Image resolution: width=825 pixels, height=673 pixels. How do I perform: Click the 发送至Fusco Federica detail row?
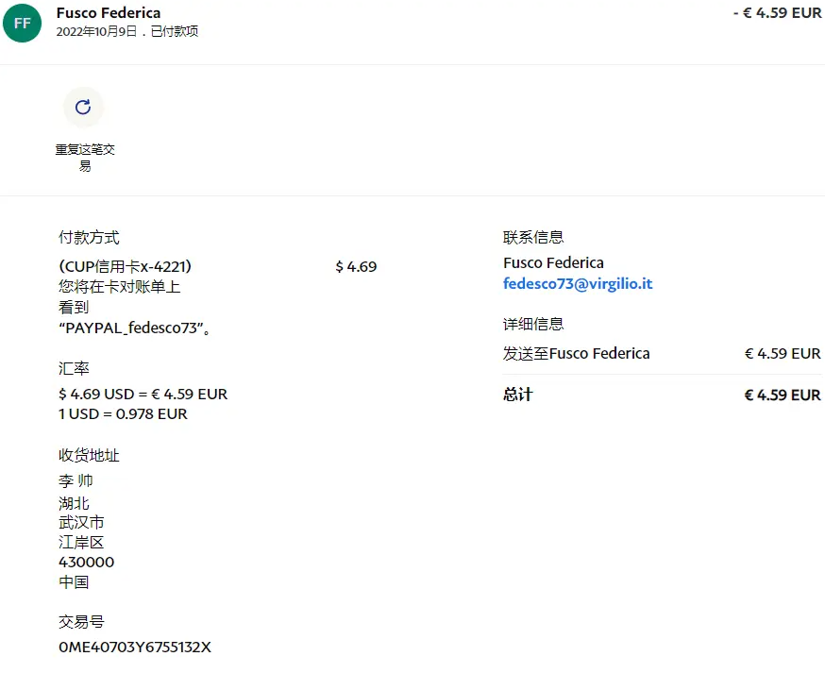[576, 353]
